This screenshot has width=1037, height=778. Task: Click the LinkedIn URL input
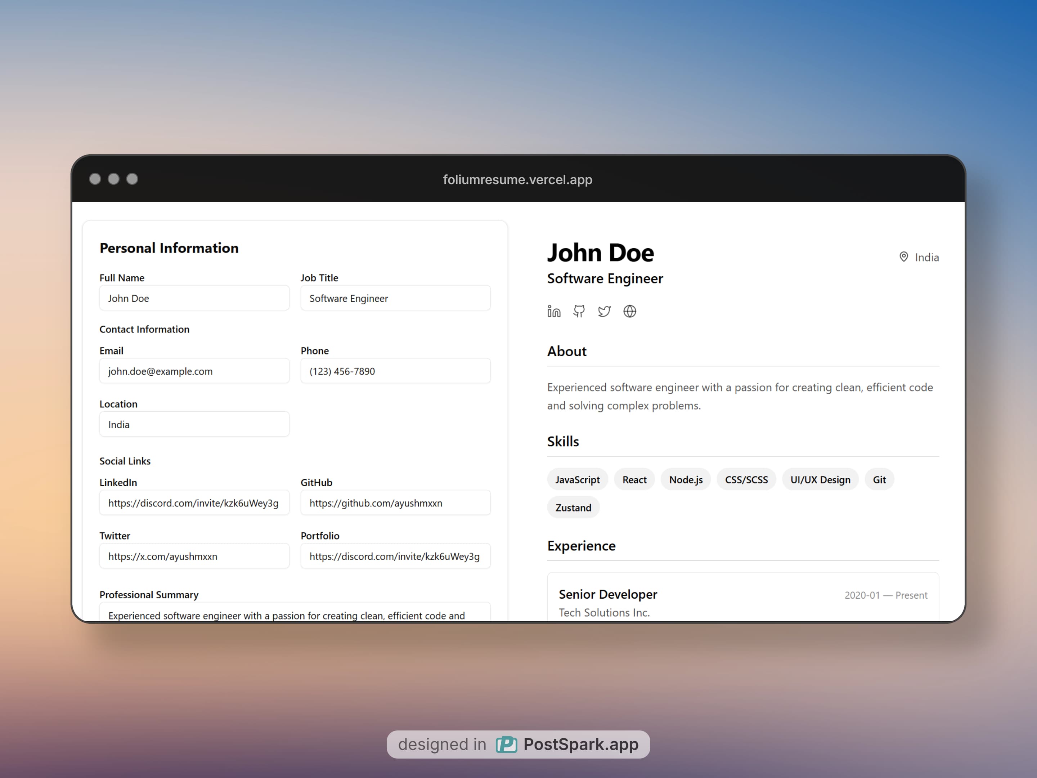194,503
